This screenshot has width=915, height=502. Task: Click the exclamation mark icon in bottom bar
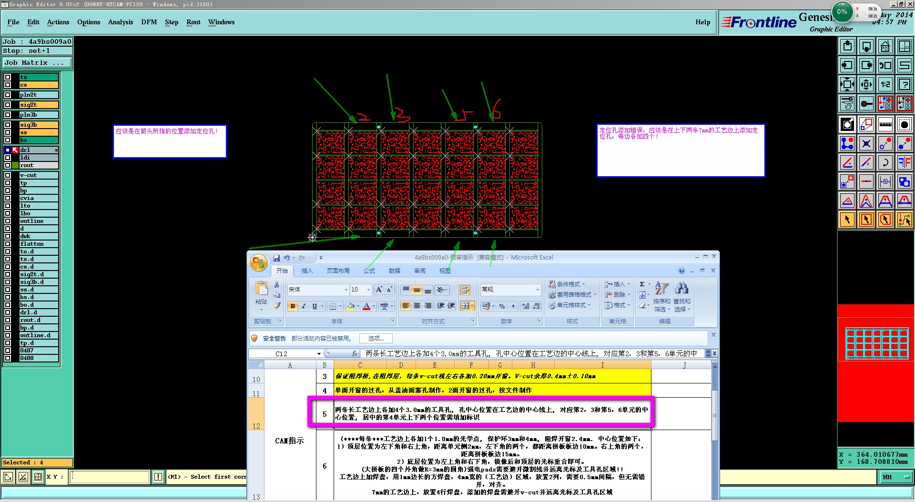[158, 477]
